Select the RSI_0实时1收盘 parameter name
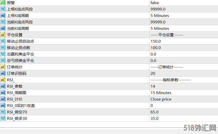 [x=21, y=105]
